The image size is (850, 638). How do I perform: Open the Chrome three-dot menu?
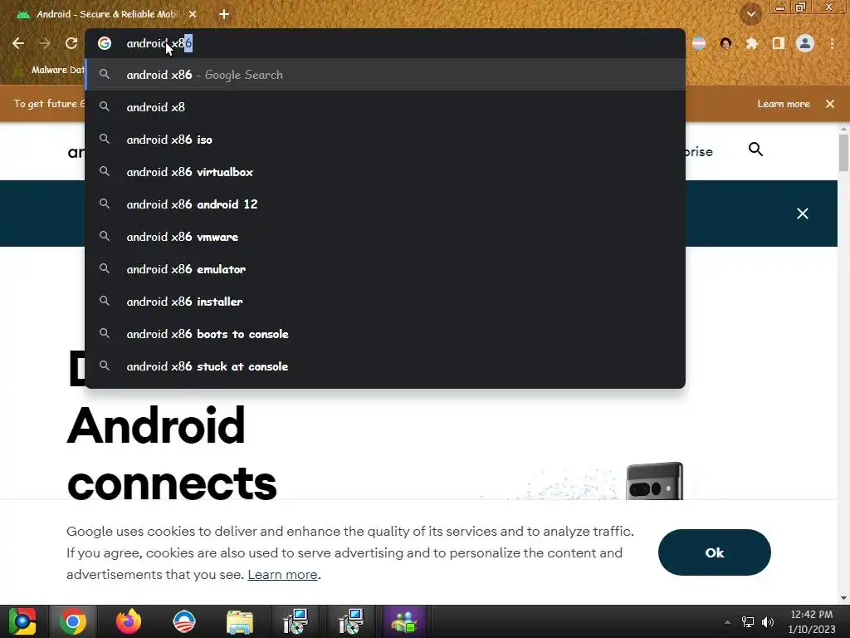pyautogui.click(x=832, y=43)
